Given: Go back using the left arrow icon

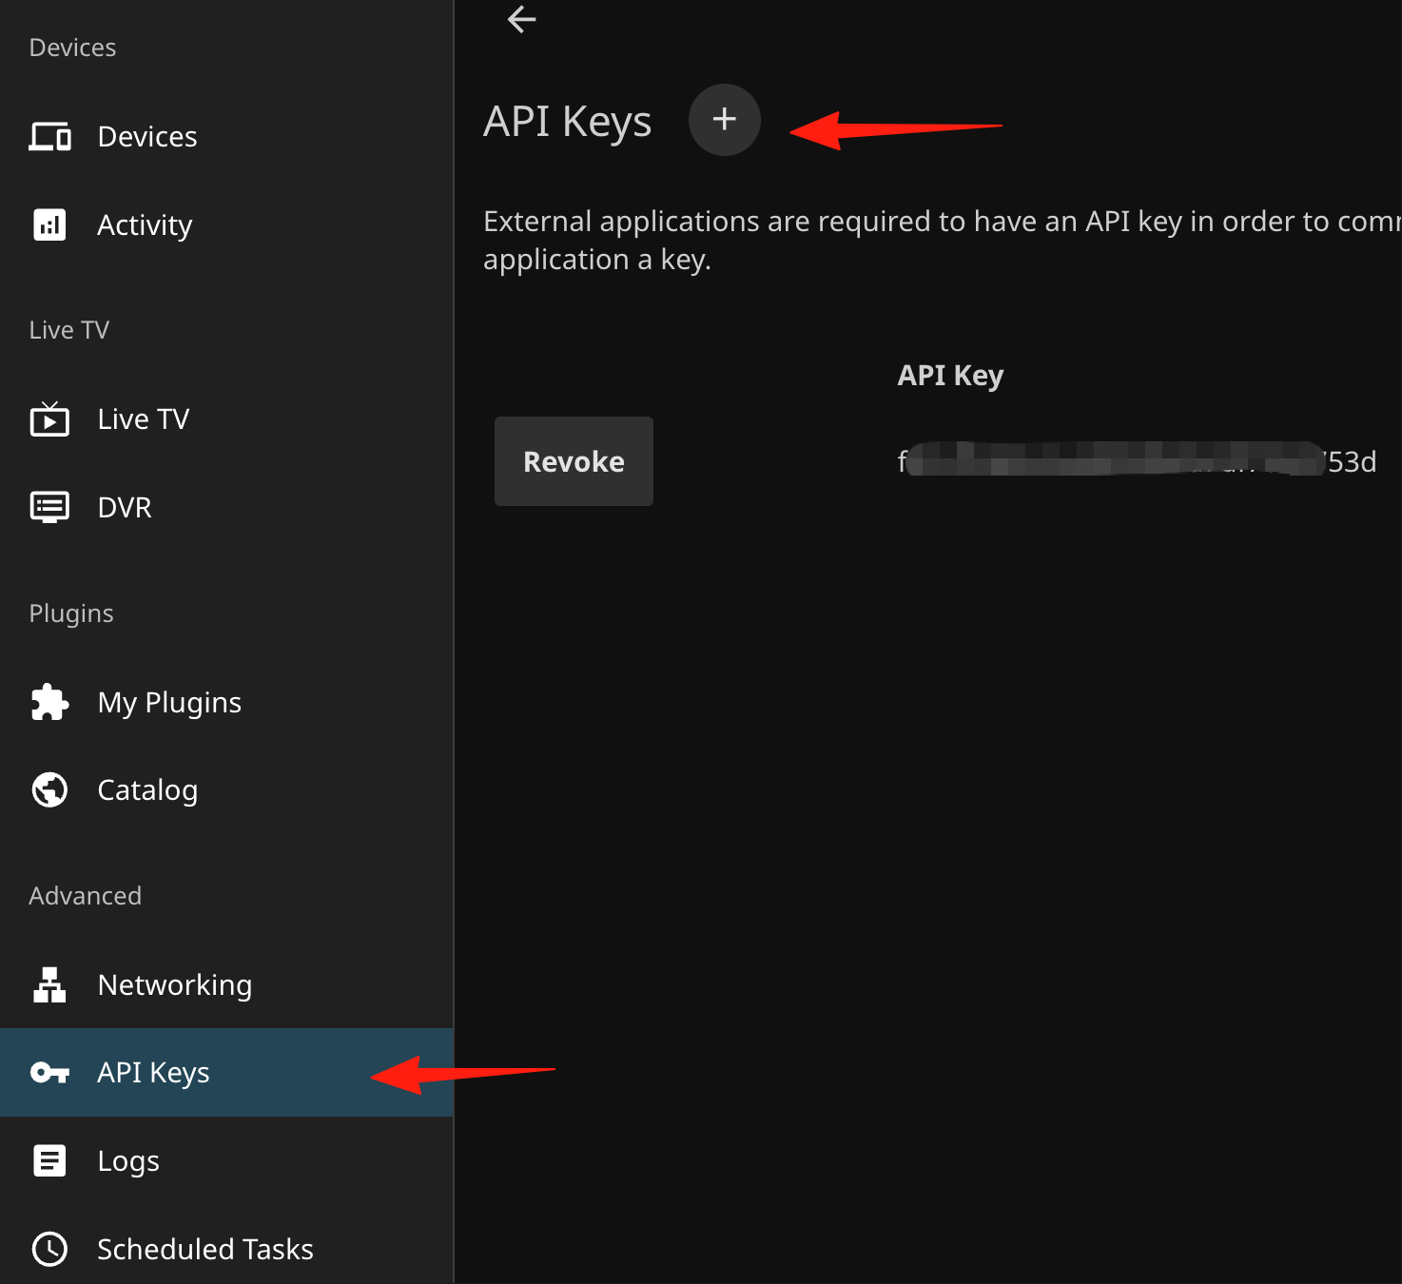Looking at the screenshot, I should [x=521, y=19].
